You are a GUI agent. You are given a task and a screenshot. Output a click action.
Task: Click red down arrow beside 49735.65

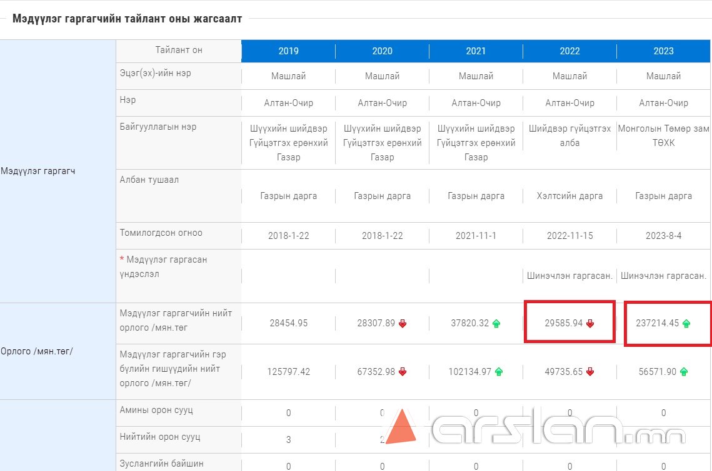click(590, 372)
